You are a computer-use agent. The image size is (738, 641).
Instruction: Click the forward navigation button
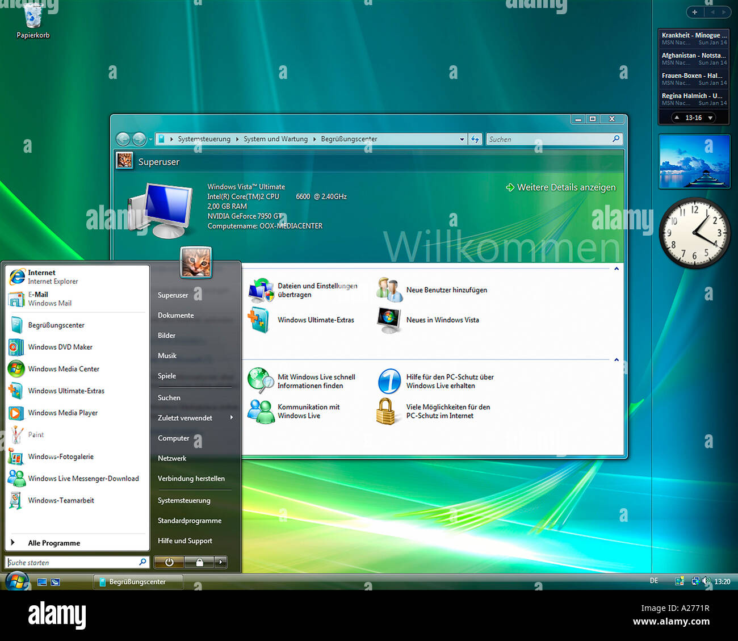139,139
